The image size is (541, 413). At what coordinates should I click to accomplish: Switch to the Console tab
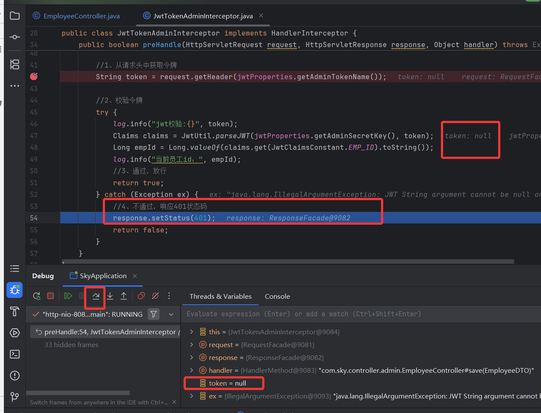(x=277, y=296)
